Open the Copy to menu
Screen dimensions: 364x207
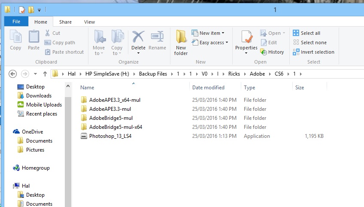click(117, 43)
